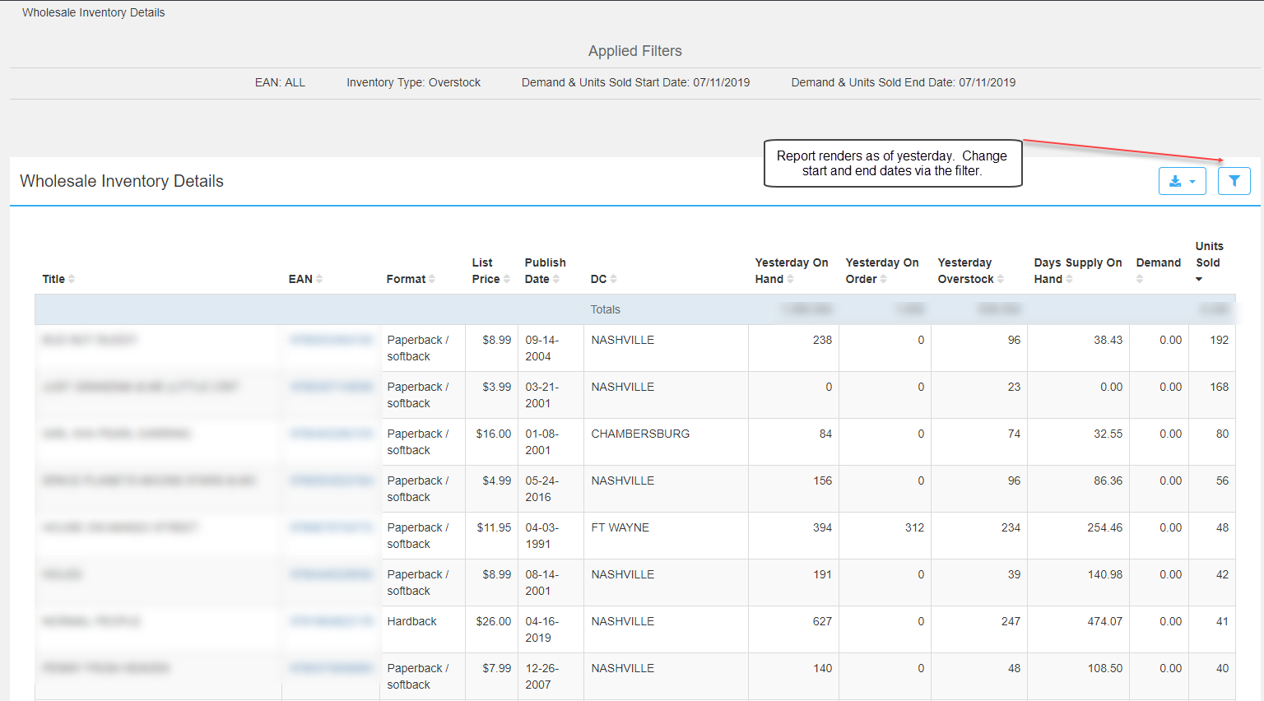This screenshot has height=701, width=1264.
Task: Open the filter panel via funnel icon
Action: pos(1234,180)
